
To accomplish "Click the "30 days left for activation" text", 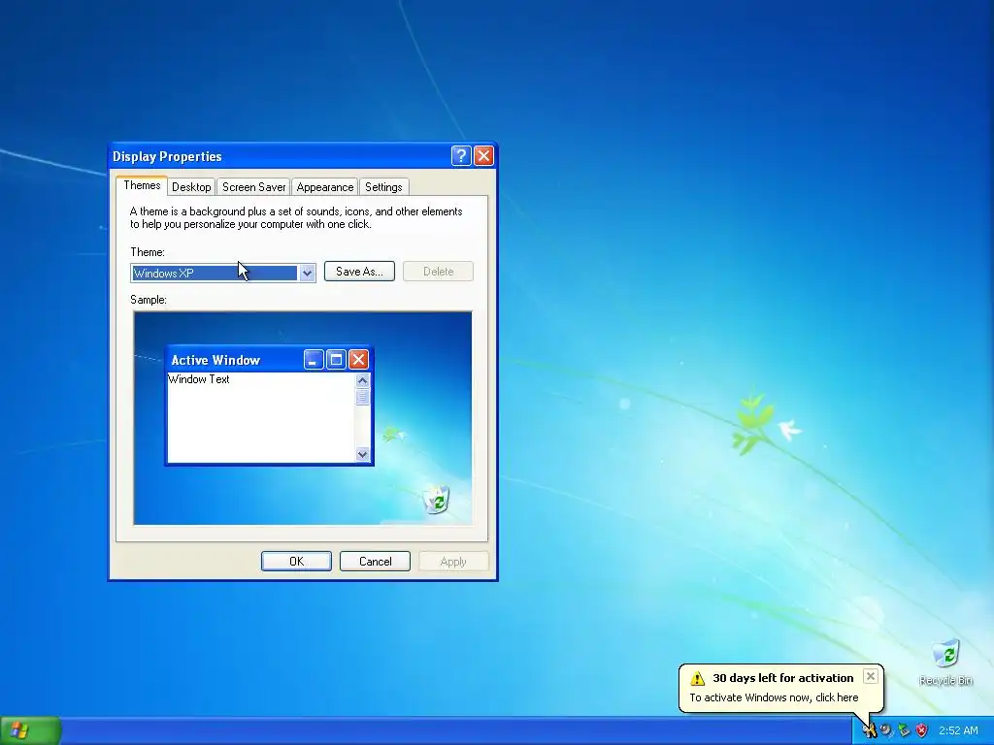I will point(783,678).
